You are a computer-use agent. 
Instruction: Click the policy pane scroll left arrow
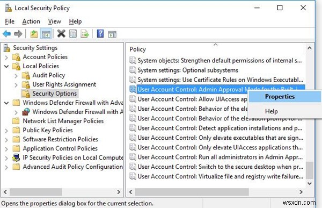point(131,192)
